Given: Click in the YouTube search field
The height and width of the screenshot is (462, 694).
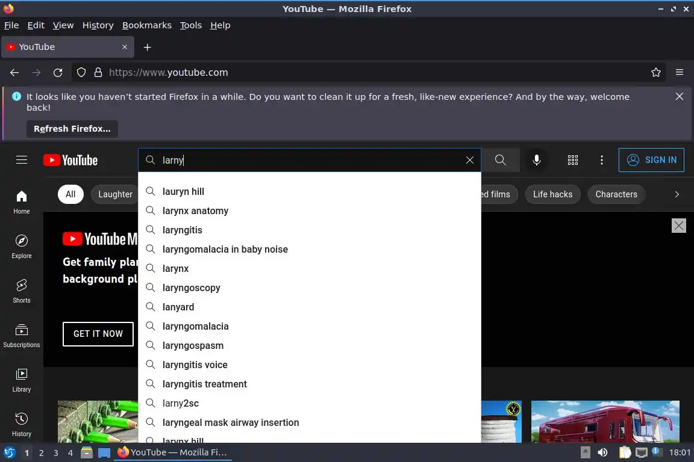Looking at the screenshot, I should pyautogui.click(x=310, y=160).
